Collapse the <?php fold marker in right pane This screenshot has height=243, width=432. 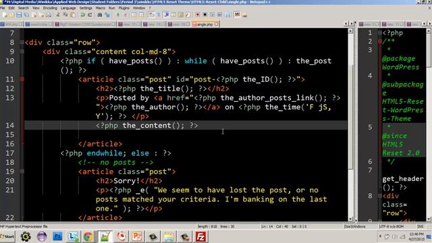click(379, 33)
